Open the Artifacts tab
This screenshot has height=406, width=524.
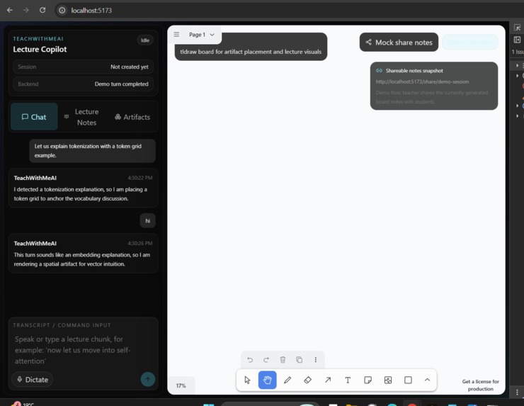click(x=132, y=117)
